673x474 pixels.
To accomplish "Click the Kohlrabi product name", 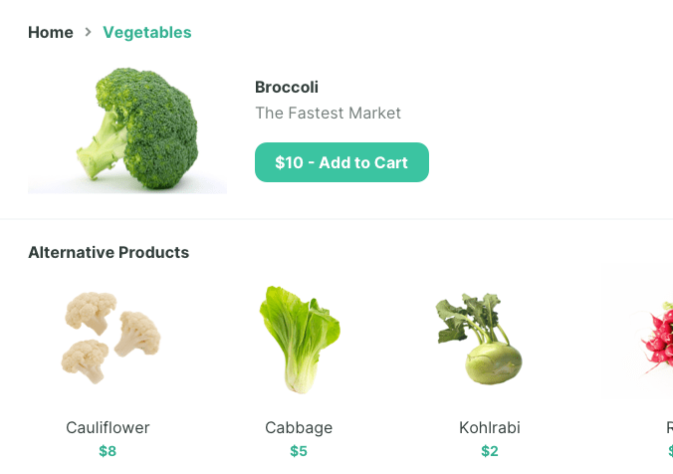I will click(x=490, y=427).
